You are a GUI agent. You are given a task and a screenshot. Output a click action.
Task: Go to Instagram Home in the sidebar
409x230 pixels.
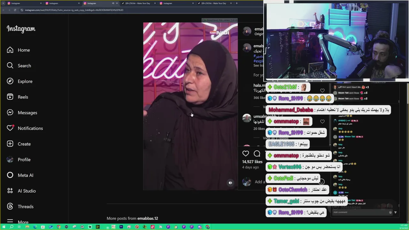point(19,50)
